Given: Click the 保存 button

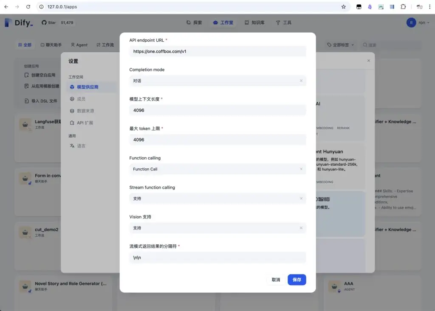Looking at the screenshot, I should tap(297, 280).
